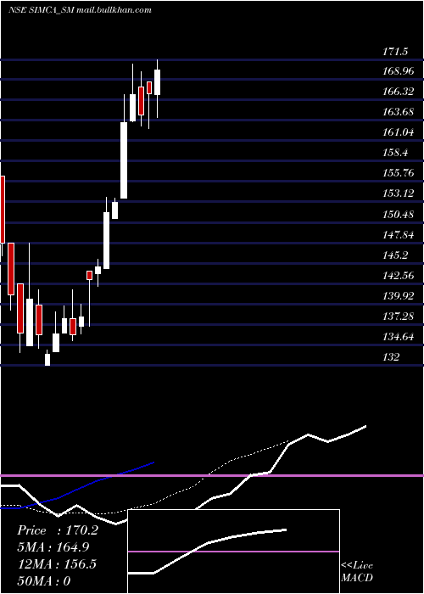Click the '<<Live MACD' label

point(357,572)
